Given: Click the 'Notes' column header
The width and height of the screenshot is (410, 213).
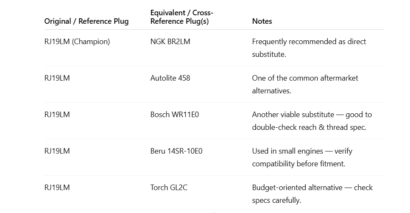Looking at the screenshot, I should click(262, 21).
